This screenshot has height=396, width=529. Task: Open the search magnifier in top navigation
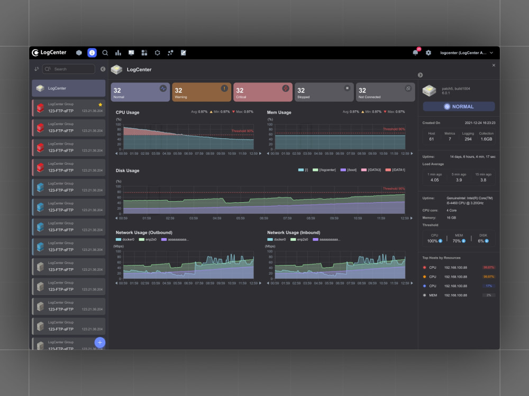pyautogui.click(x=105, y=52)
